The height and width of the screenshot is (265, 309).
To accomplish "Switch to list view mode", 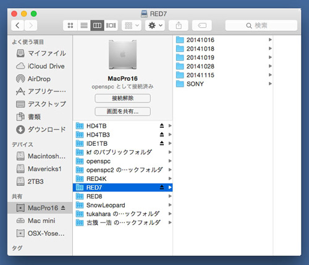I will pos(84,25).
